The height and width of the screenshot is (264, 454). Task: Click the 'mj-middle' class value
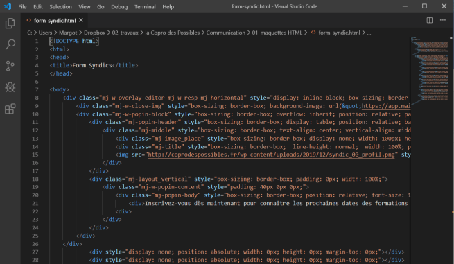157,130
